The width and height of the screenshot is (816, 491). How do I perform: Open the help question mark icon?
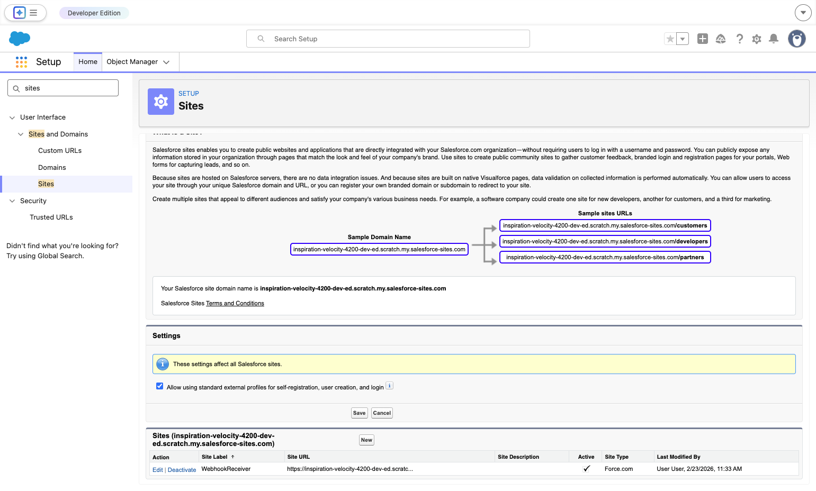click(x=739, y=39)
